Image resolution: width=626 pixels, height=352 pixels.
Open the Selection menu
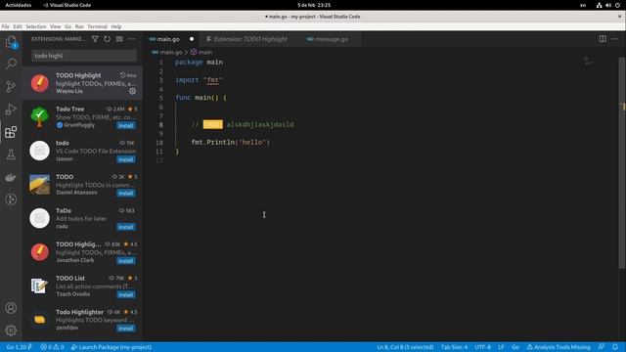point(36,26)
